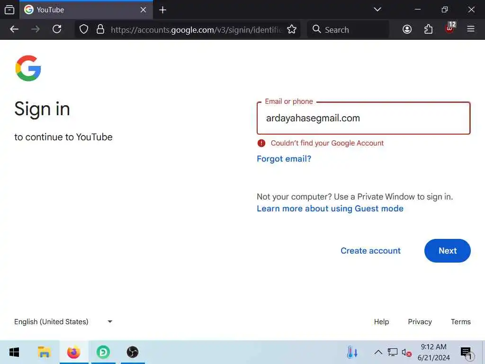Switch to Firefox on taskbar
485x364 pixels.
[73, 352]
